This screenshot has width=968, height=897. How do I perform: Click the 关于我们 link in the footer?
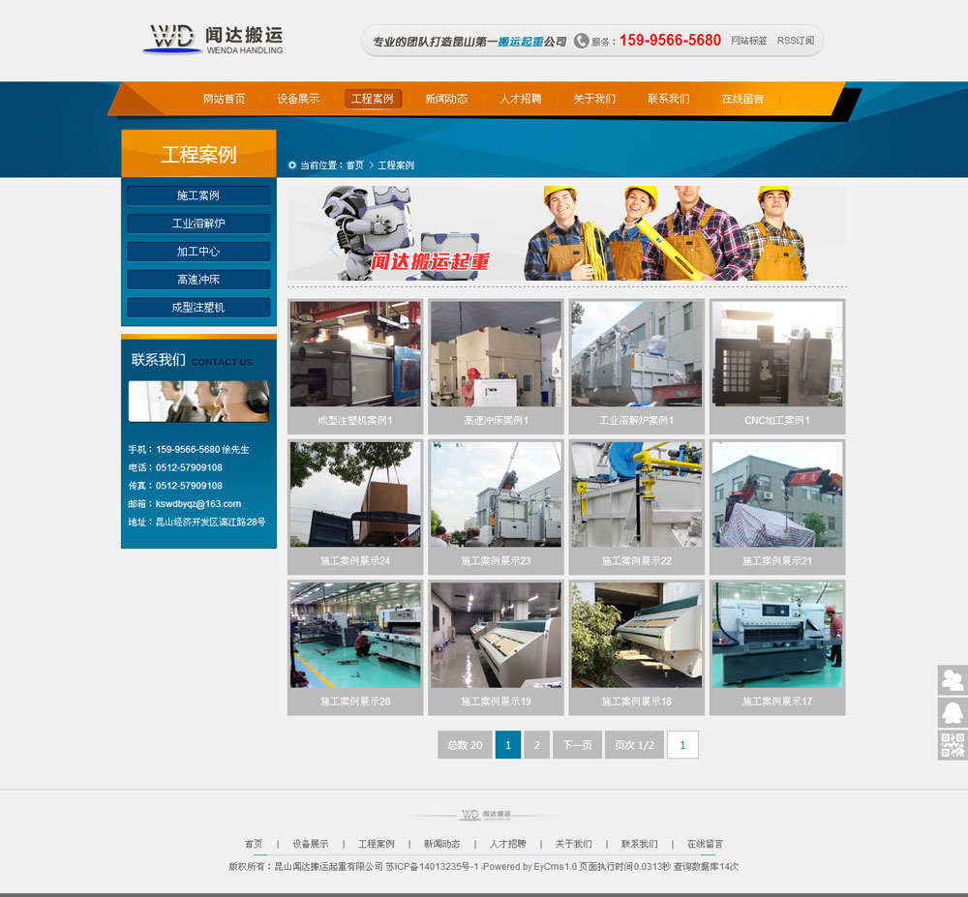[x=573, y=844]
